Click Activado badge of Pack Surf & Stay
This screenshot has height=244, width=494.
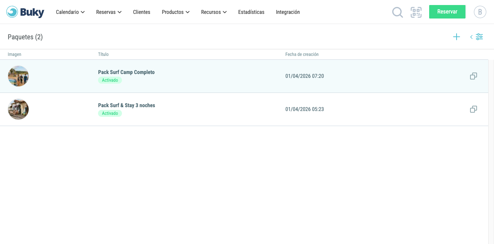110,113
